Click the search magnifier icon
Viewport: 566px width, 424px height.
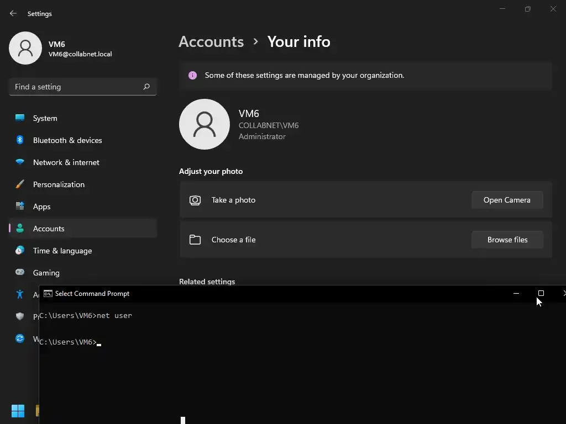click(146, 87)
